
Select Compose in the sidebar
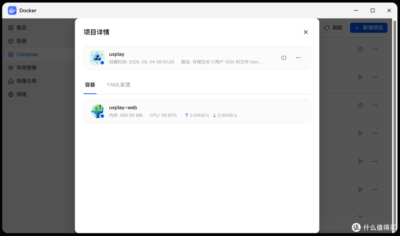point(27,54)
